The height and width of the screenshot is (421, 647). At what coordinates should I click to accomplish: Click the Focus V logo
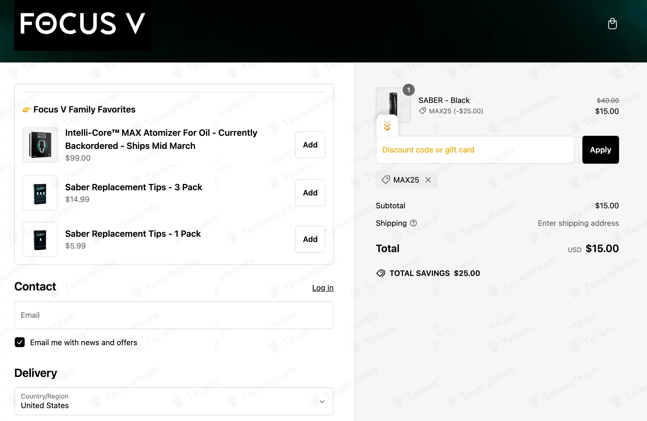coord(82,24)
